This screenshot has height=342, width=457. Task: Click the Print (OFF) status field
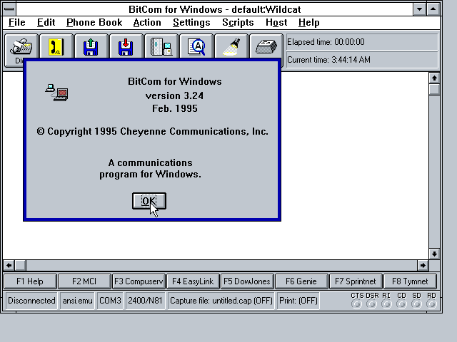coord(298,301)
